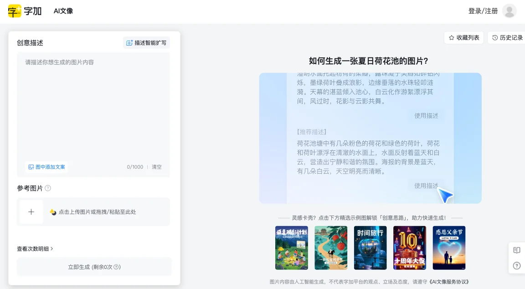Click the 立即生成 generate button
The width and height of the screenshot is (525, 289).
94,267
